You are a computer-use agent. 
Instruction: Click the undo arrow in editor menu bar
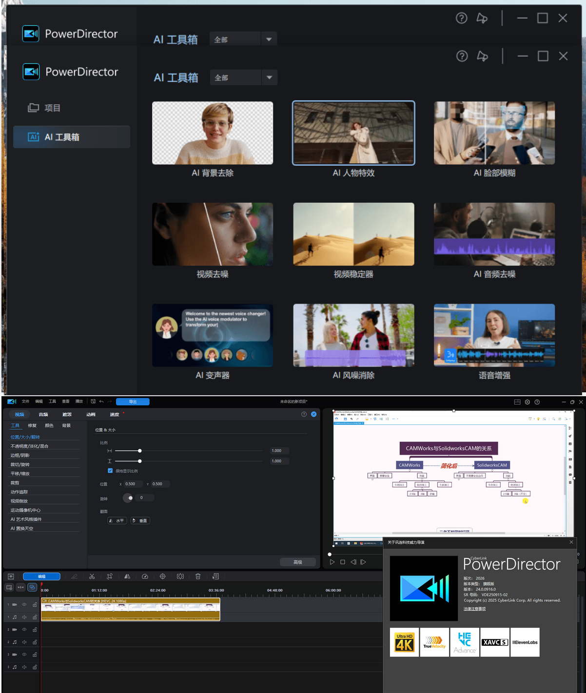[101, 402]
